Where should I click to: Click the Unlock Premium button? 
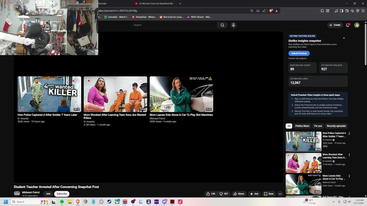pos(299,53)
